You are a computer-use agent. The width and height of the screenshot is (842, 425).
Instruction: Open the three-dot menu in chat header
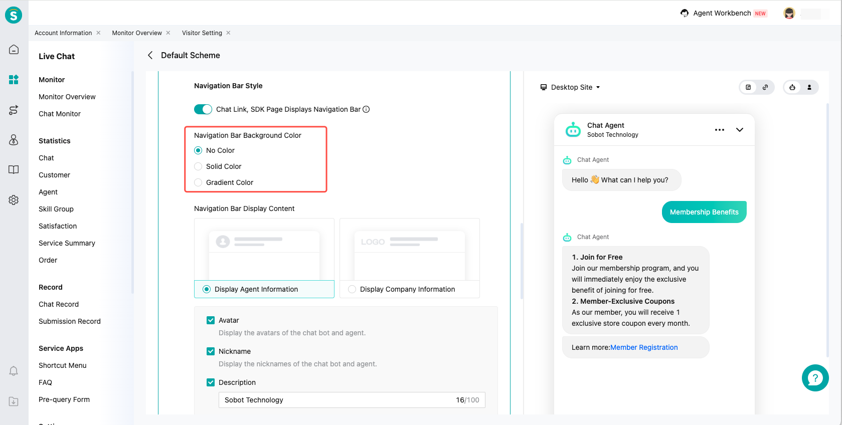point(719,130)
